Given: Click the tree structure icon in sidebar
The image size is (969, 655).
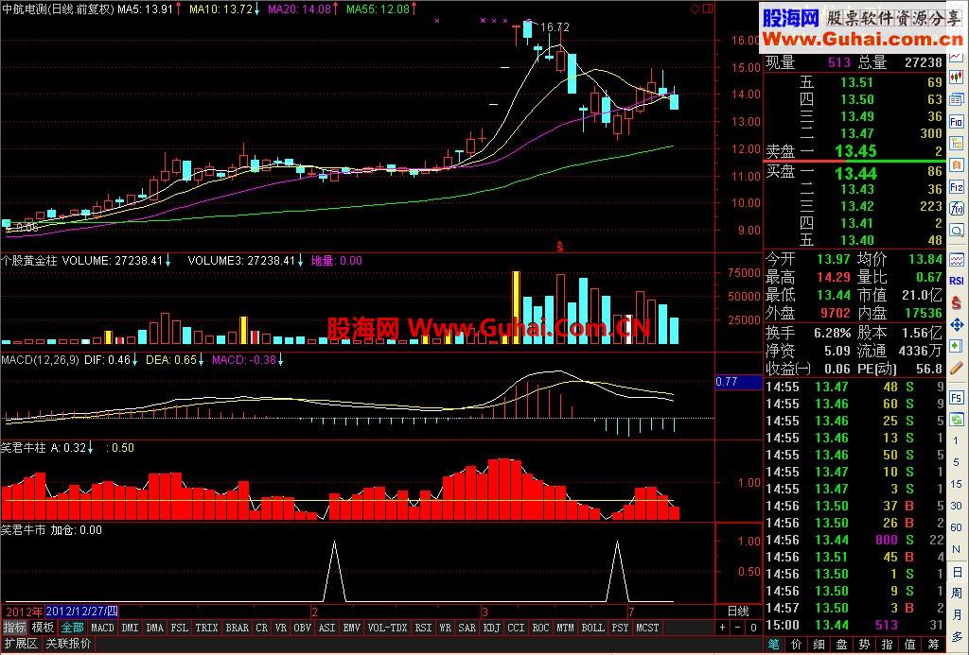Looking at the screenshot, I should tap(956, 144).
